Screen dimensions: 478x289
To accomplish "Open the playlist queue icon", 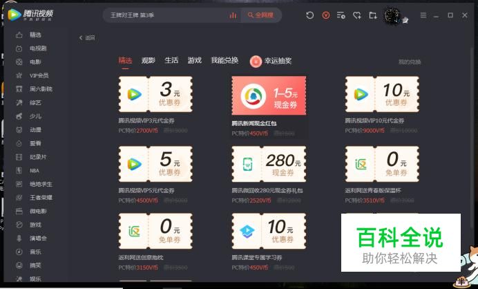I will pos(341,15).
